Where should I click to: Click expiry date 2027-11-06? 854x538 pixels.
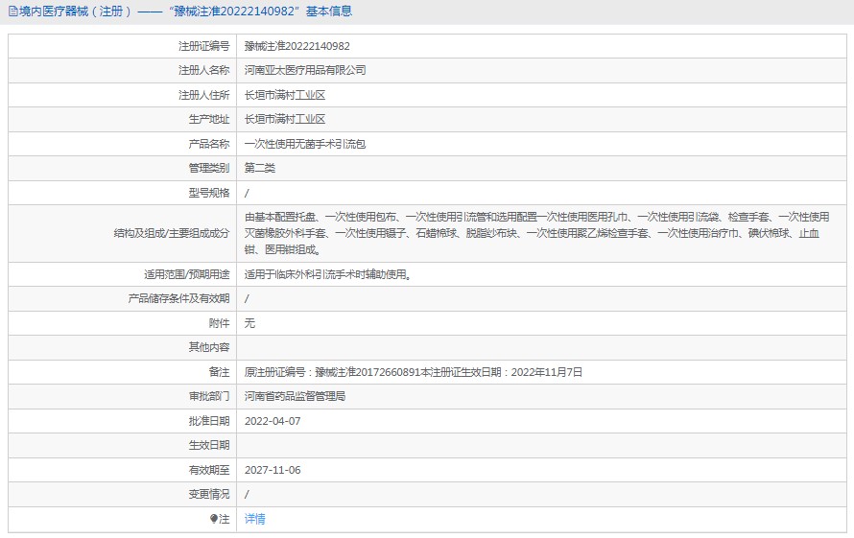tap(273, 470)
